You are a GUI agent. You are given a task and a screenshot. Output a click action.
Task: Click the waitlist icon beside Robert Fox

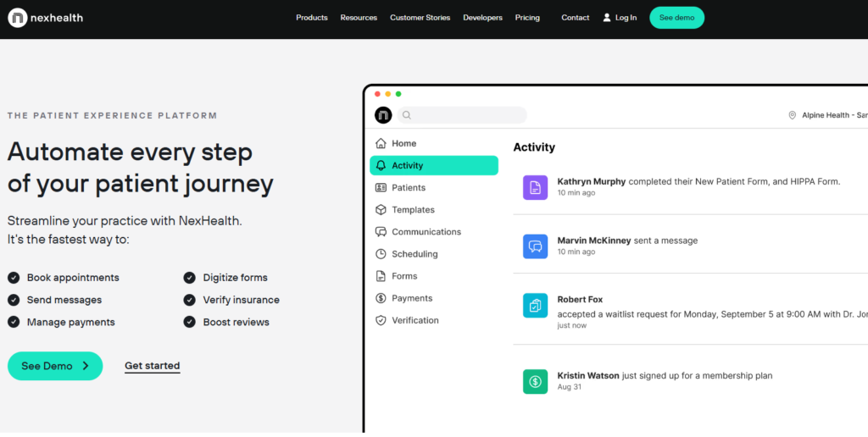pyautogui.click(x=535, y=305)
